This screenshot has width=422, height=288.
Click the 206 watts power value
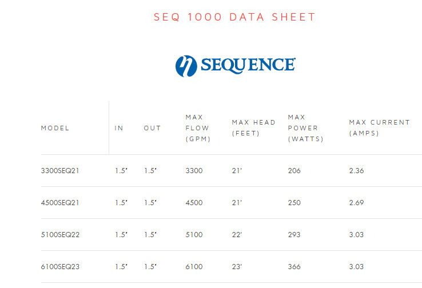(x=294, y=171)
